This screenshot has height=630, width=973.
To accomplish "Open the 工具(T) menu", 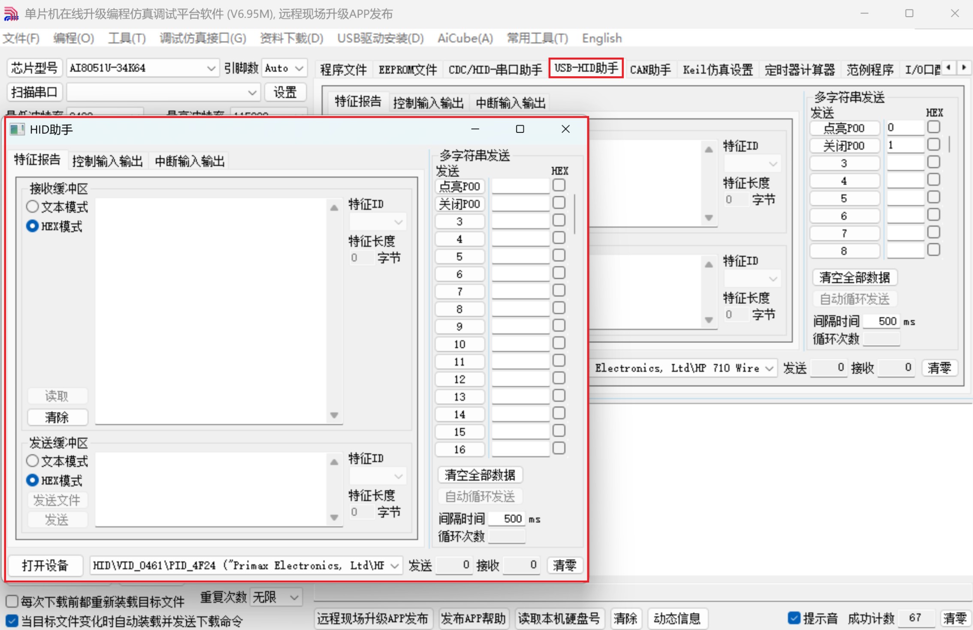I will tap(127, 38).
